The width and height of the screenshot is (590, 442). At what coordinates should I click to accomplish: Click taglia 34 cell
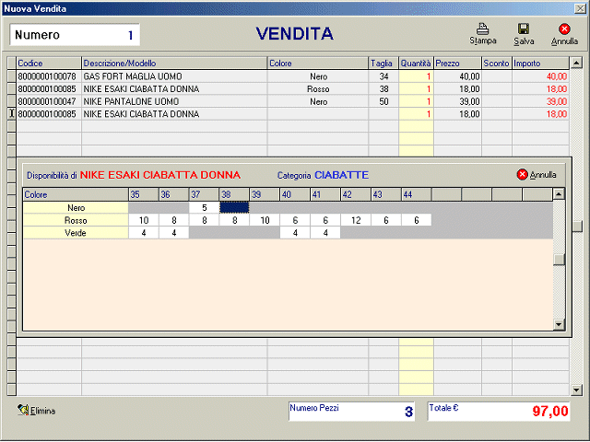coord(383,76)
